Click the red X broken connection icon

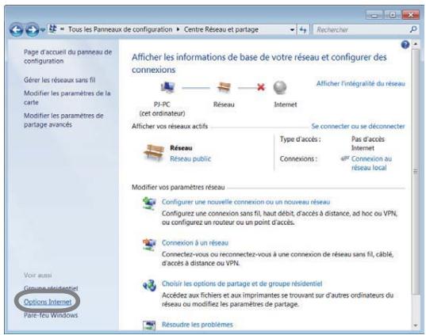[x=261, y=87]
